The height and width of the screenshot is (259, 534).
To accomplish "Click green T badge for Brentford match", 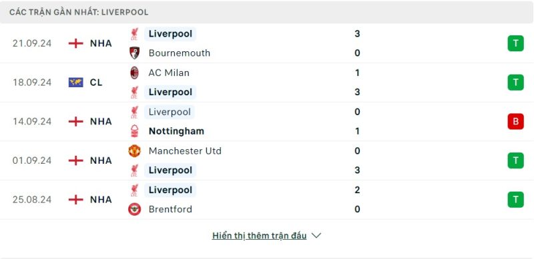I will [x=515, y=200].
